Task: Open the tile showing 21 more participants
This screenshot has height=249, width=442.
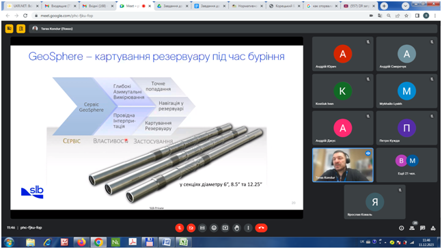Action: (406, 165)
